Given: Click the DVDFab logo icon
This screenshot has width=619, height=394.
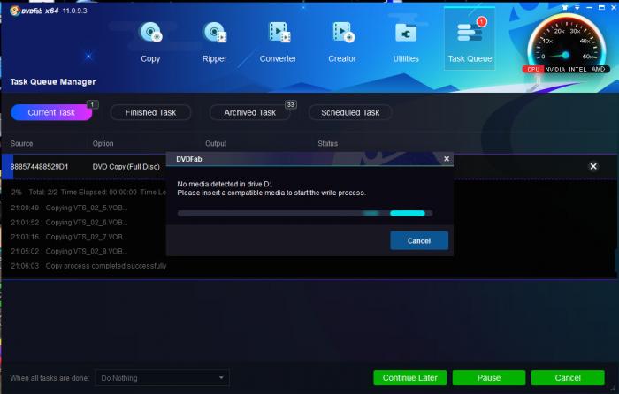Looking at the screenshot, I should click(15, 11).
